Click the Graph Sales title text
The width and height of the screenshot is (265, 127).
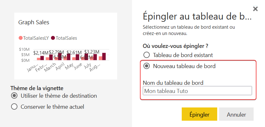point(34,22)
